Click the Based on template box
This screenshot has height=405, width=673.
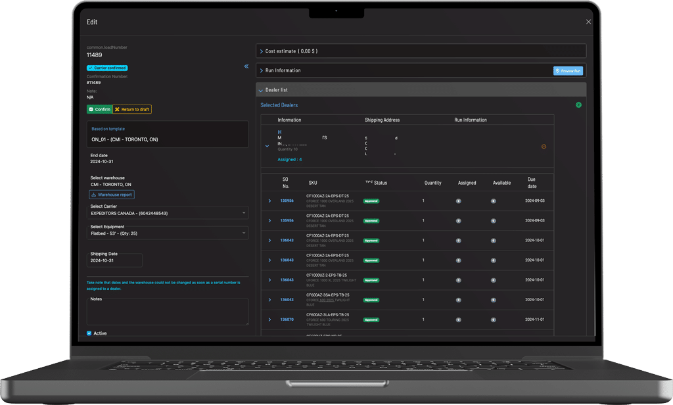(168, 134)
